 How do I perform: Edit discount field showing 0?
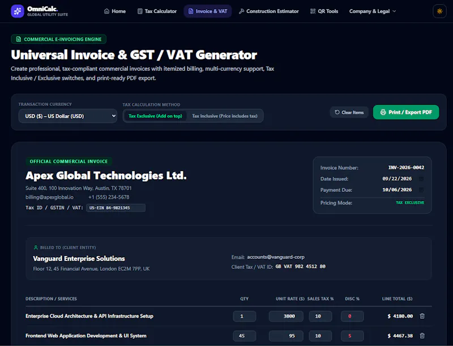tap(352, 316)
